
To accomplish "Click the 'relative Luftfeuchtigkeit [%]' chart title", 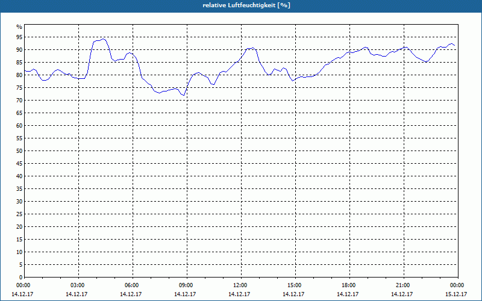I will click(246, 5).
